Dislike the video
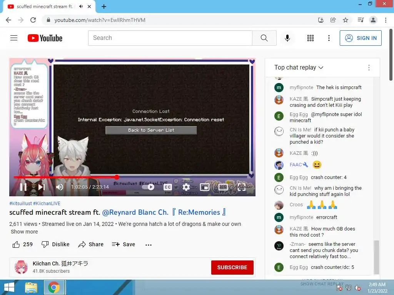This screenshot has width=394, height=295. [55, 244]
